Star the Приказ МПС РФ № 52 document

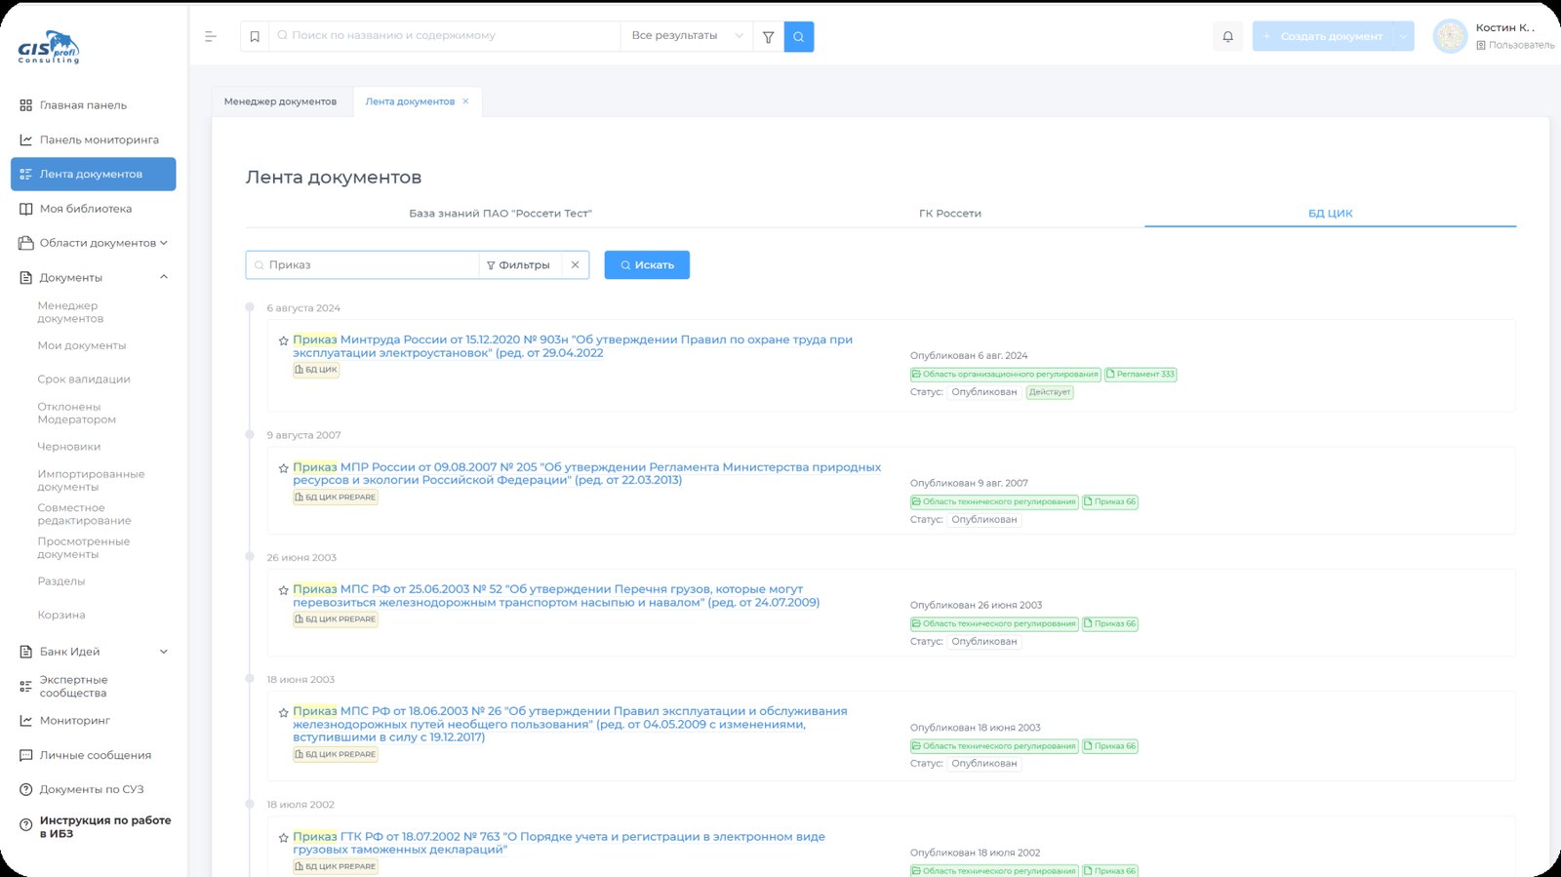(x=284, y=590)
